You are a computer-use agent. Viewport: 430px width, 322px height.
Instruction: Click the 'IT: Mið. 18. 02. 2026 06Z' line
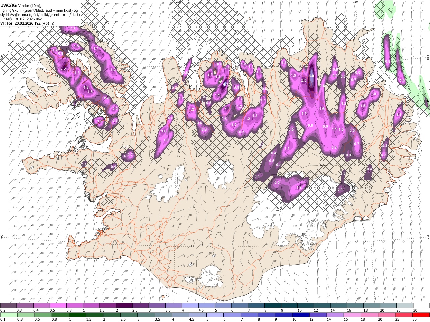21,19
